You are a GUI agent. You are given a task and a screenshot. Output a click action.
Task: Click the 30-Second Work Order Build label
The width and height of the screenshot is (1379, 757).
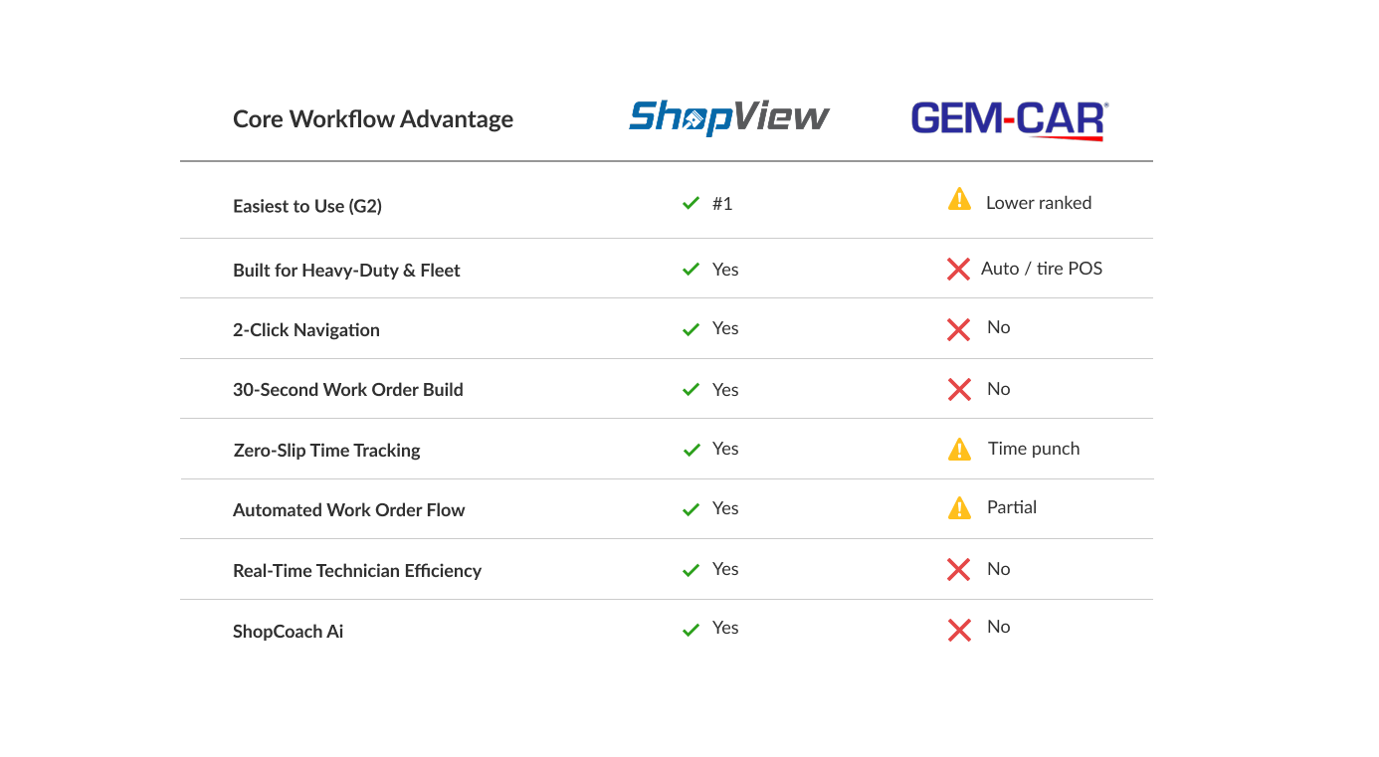[x=348, y=390]
